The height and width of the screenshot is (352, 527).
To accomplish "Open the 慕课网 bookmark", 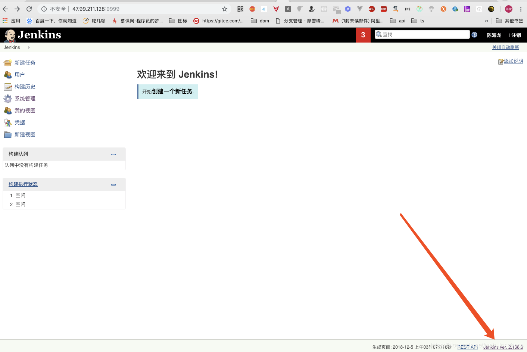I will click(137, 21).
